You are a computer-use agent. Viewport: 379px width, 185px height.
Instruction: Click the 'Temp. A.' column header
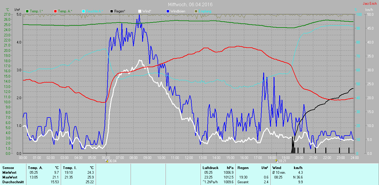36,168
